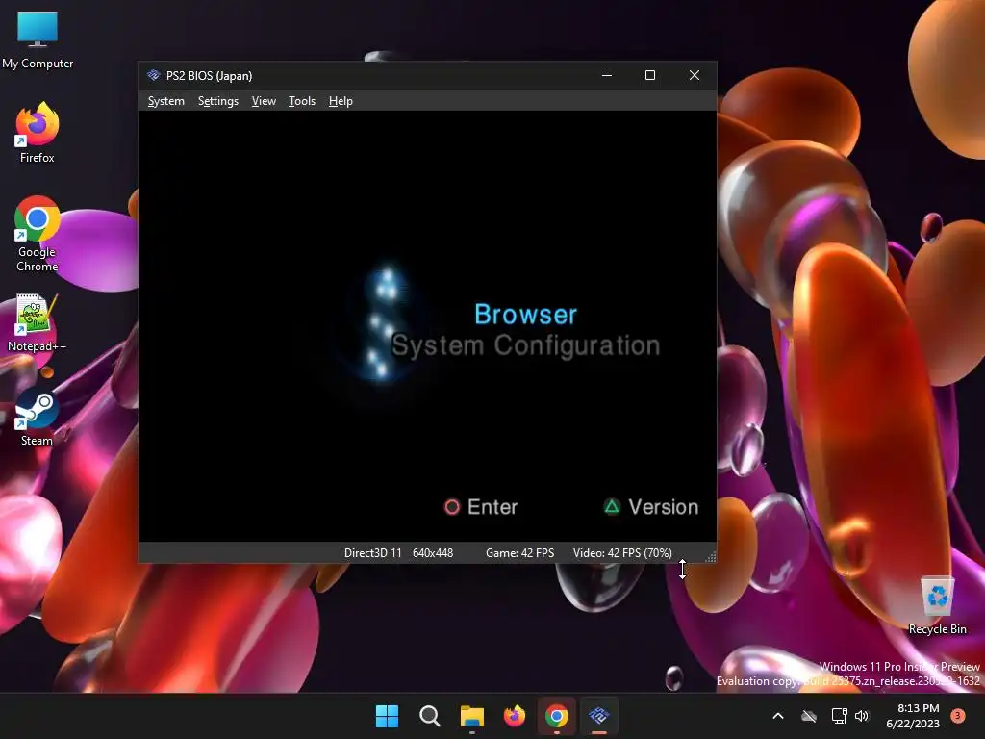Click the Video: 42 FPS (70%) status entry

[622, 553]
